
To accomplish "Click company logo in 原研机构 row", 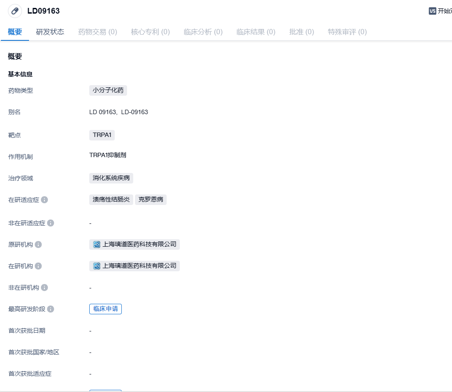I will pyautogui.click(x=97, y=245).
